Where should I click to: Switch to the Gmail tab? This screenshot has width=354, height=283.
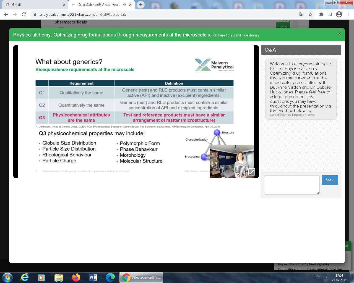pyautogui.click(x=33, y=5)
